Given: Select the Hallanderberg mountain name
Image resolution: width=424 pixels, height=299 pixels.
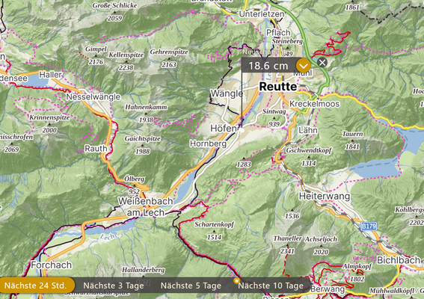Looking at the screenshot, I should click(143, 270).
